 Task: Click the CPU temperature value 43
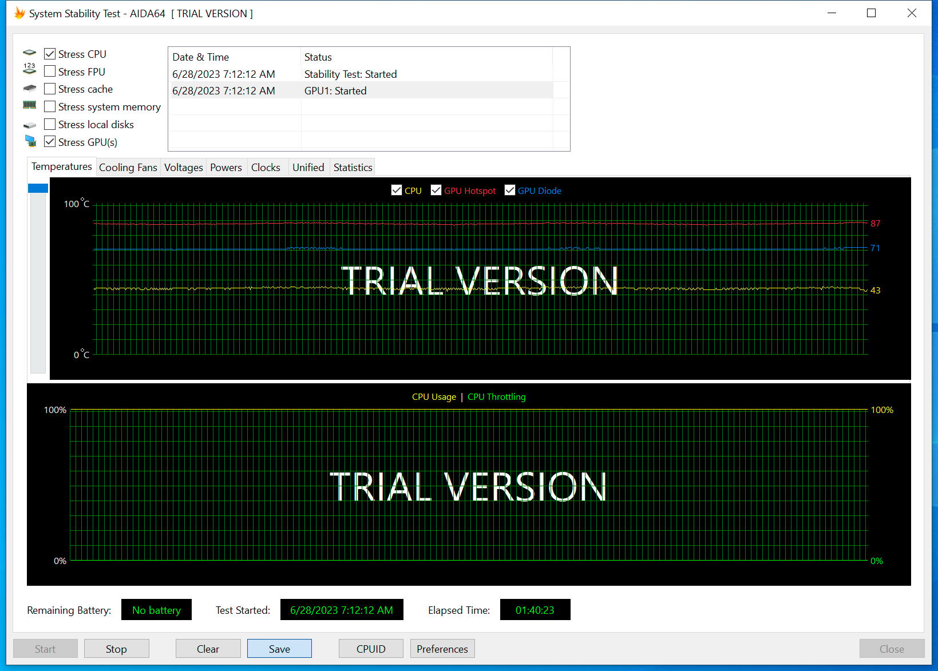click(876, 290)
